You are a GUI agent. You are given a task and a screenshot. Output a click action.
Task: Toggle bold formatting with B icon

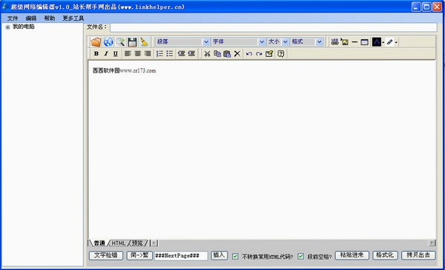tap(96, 53)
